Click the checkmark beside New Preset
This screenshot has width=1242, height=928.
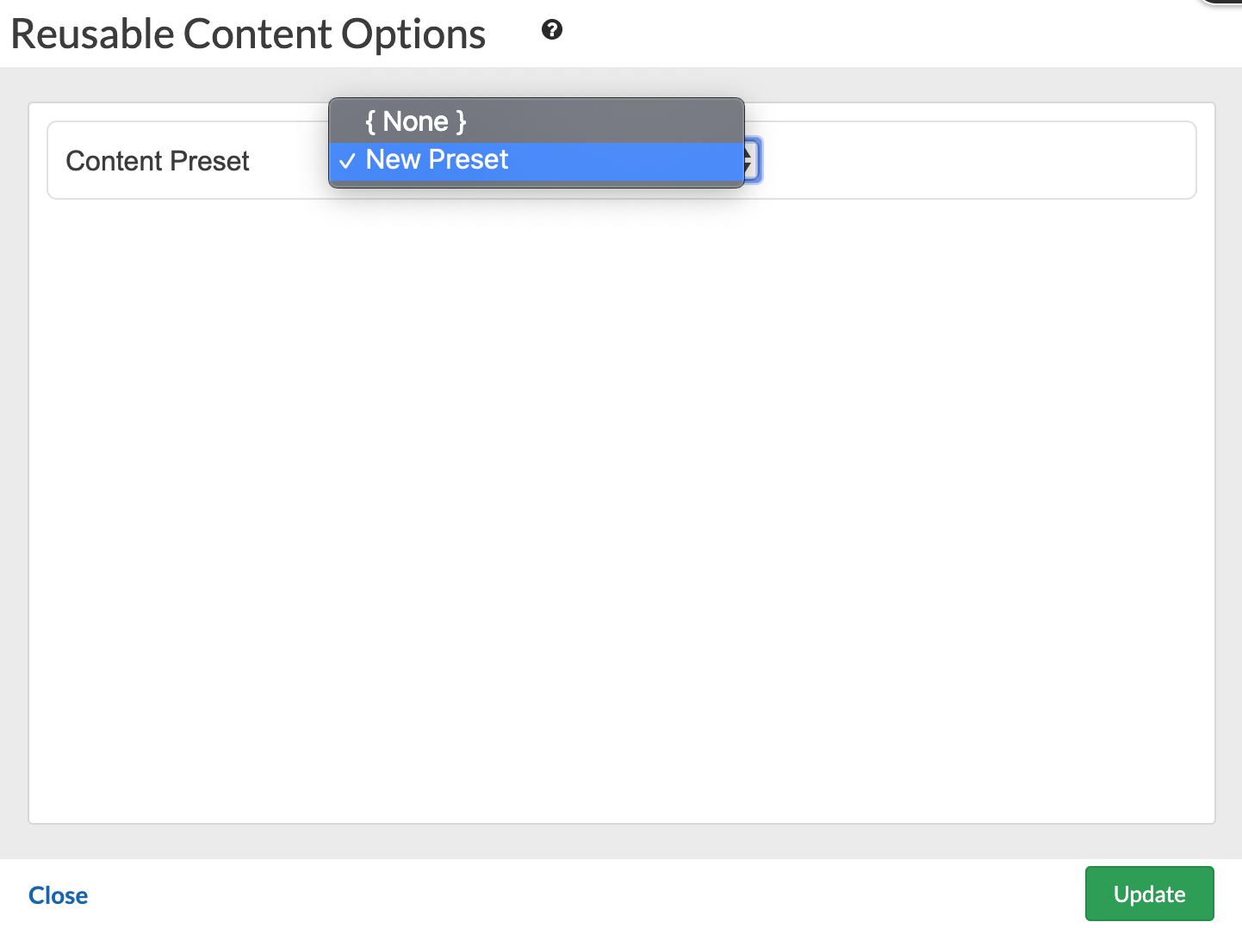(347, 161)
